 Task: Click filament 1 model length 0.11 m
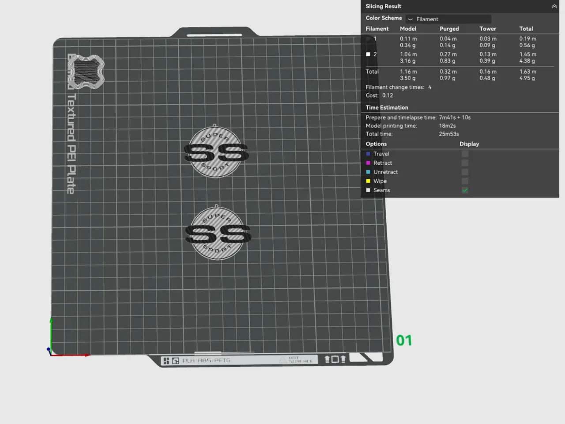click(408, 39)
